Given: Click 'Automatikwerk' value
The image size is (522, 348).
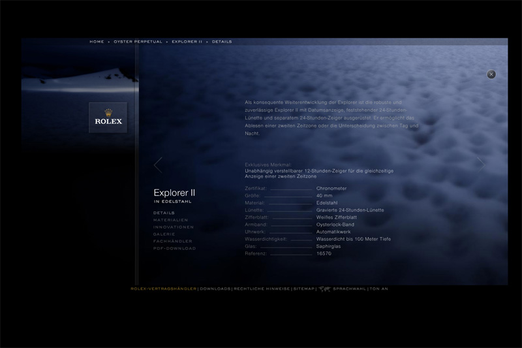Looking at the screenshot, I should 333,232.
